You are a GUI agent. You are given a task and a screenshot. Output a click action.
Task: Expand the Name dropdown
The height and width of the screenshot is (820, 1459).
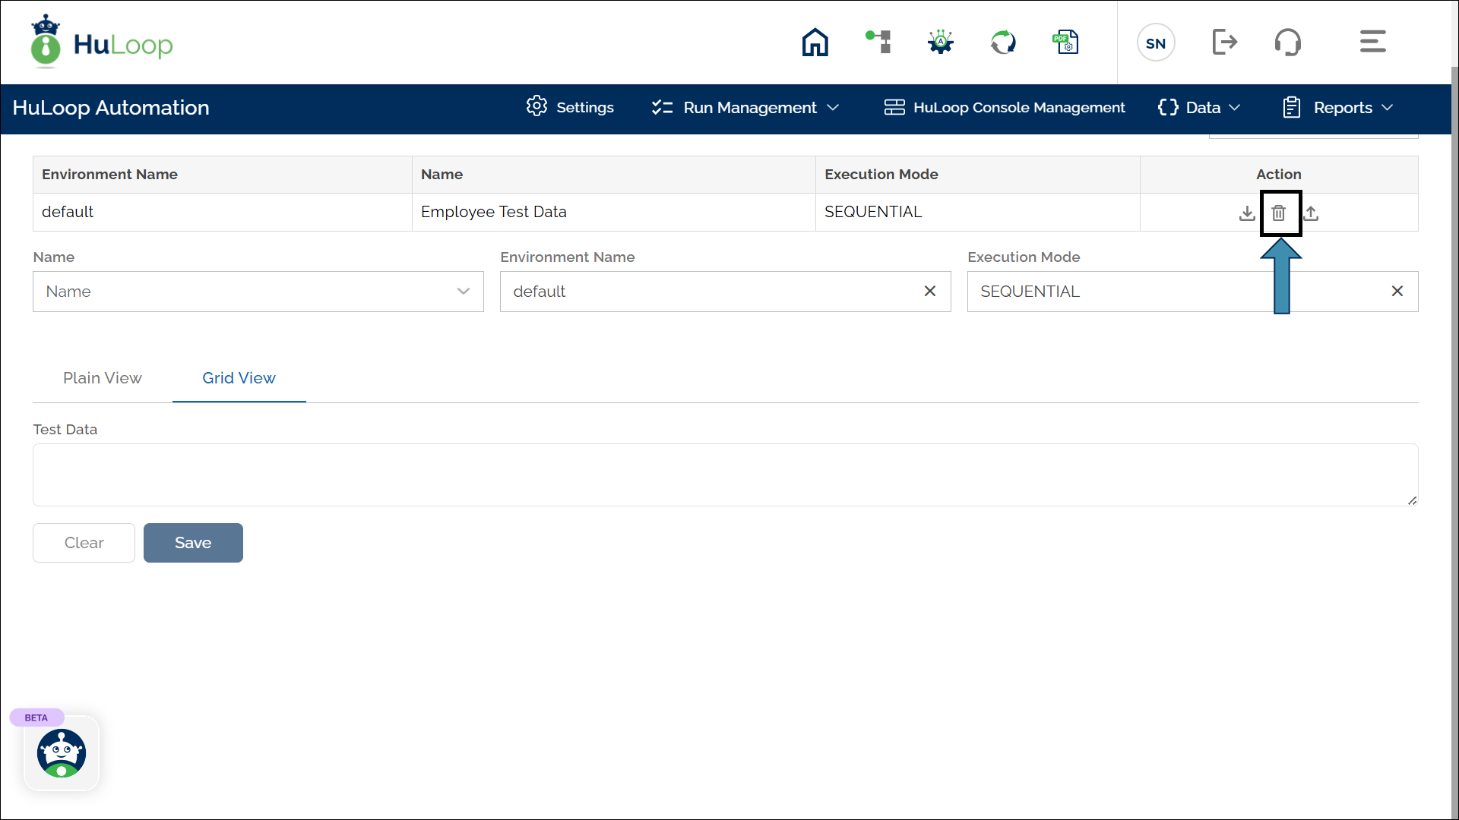(x=258, y=292)
